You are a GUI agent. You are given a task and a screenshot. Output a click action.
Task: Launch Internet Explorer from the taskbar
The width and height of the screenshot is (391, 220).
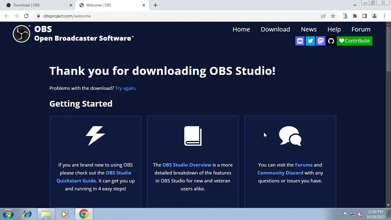click(27, 214)
